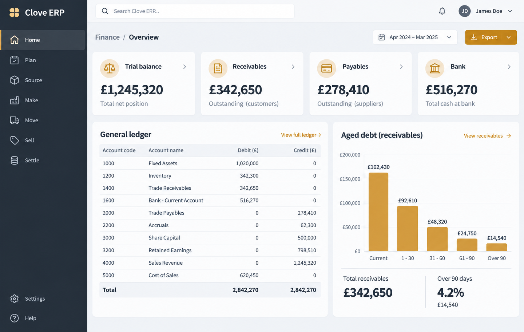Viewport: 524px width, 332px height.
Task: Focus the Search Clove ERP field
Action: point(195,11)
